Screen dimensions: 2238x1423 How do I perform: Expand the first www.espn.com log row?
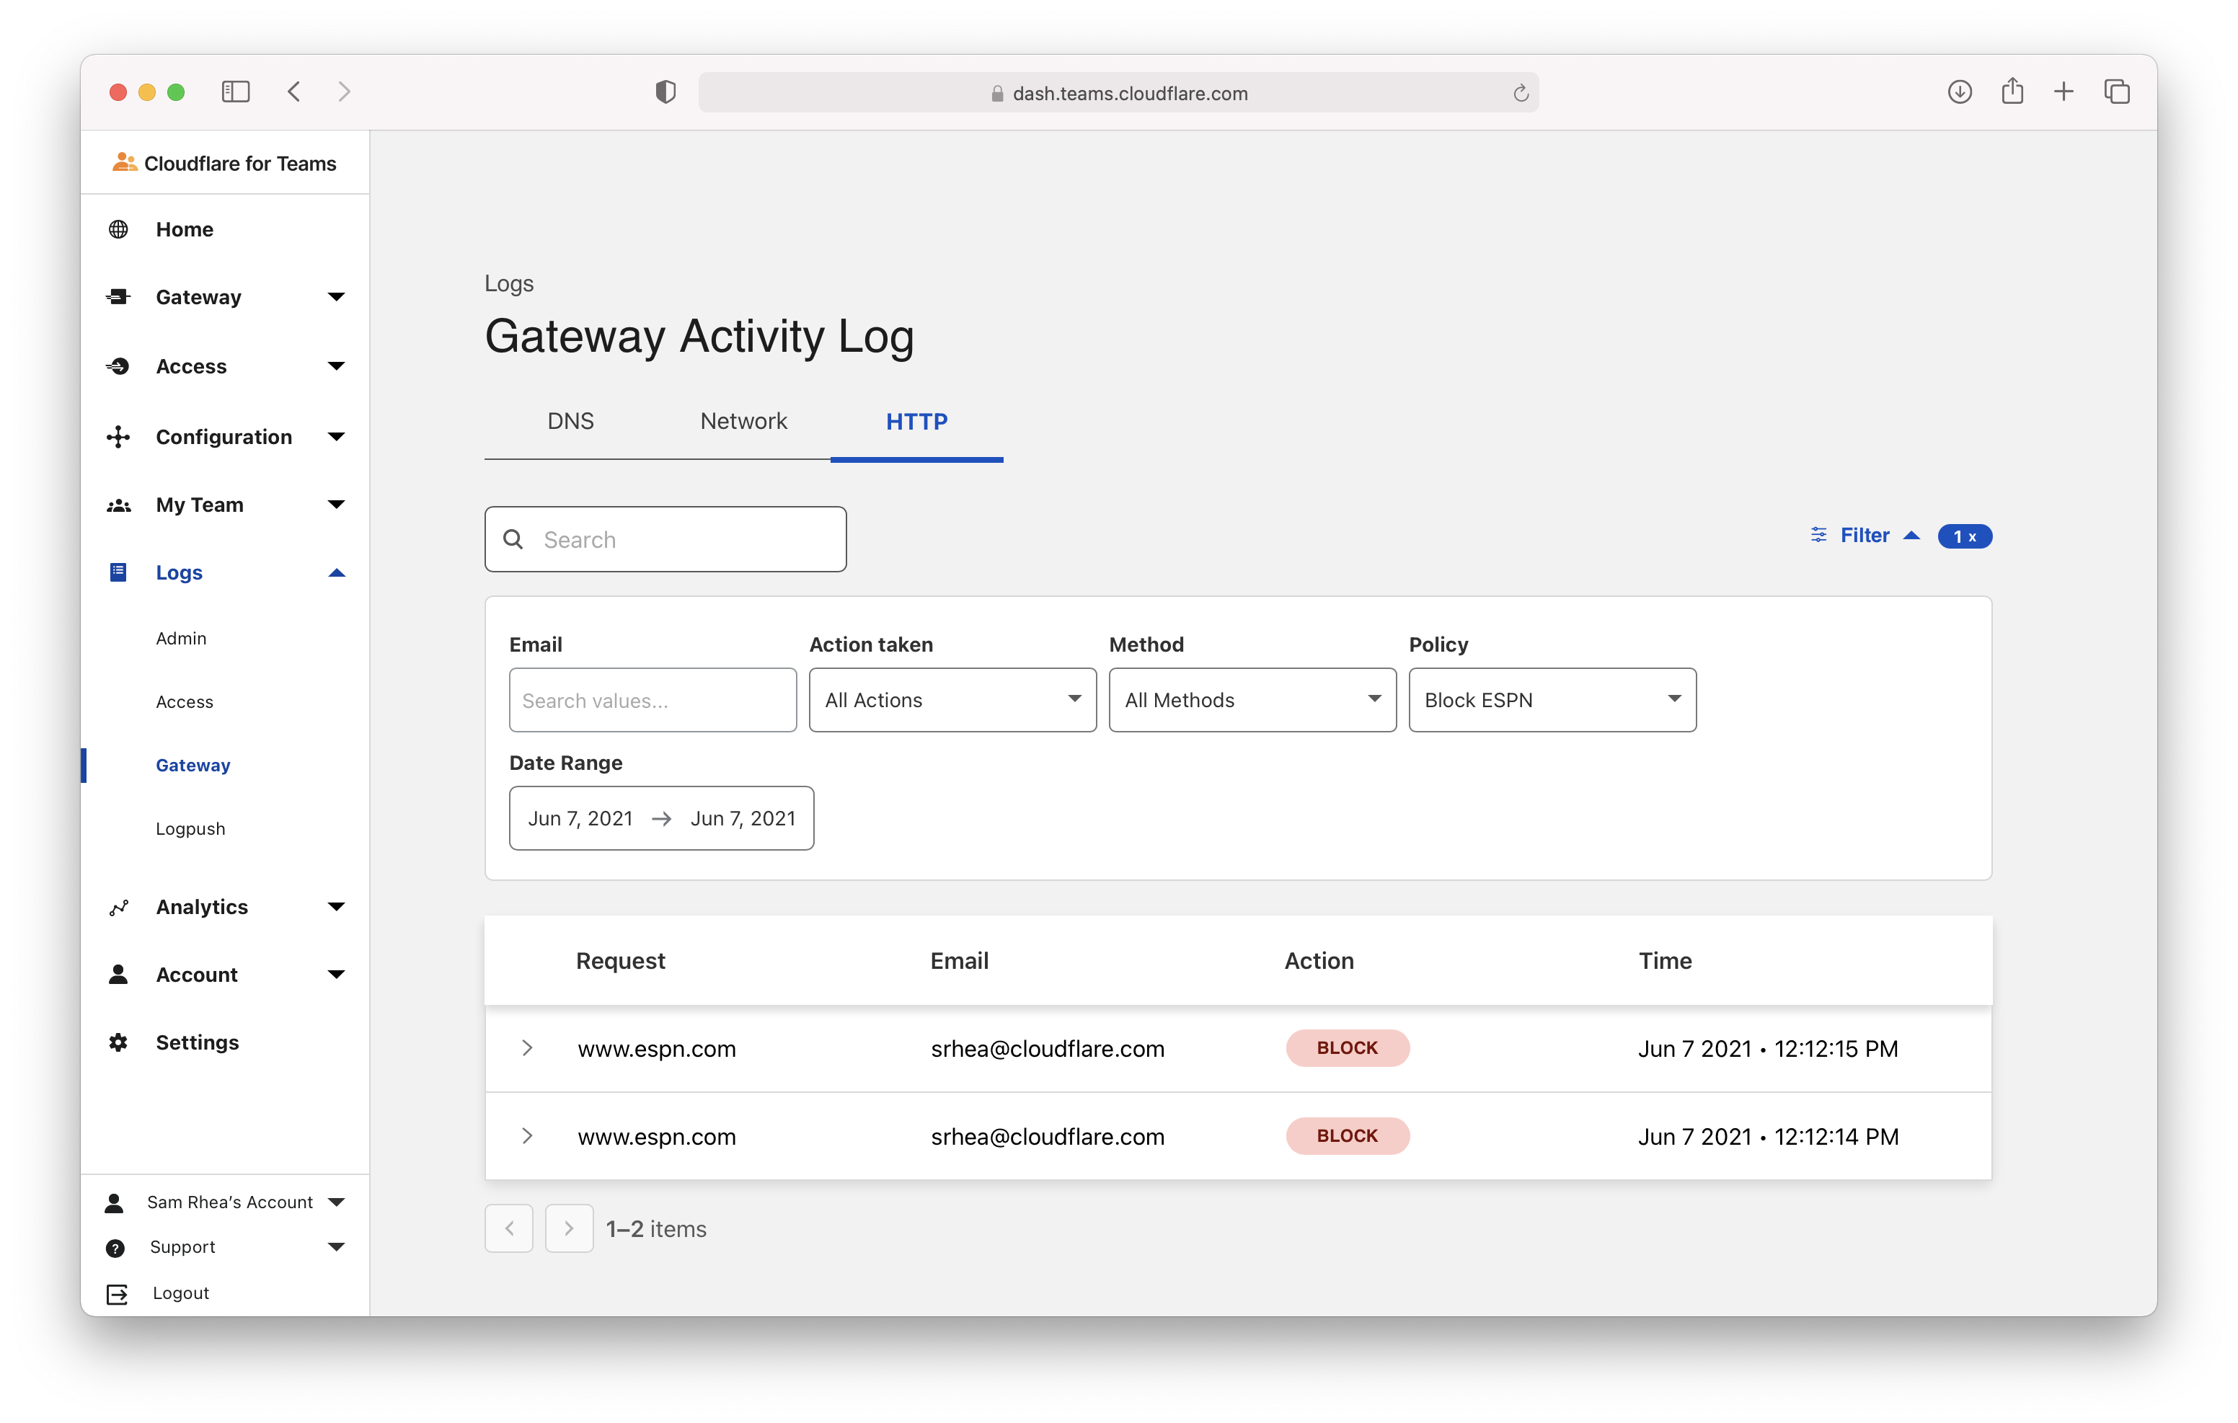point(527,1048)
